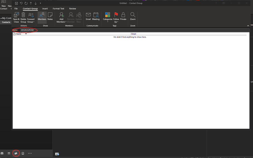This screenshot has width=253, height=158.
Task: Open the People view from the navigation bar
Action: [x=16, y=153]
